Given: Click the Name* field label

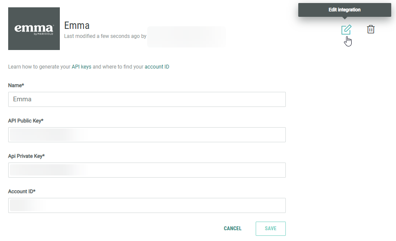Looking at the screenshot, I should tap(16, 85).
